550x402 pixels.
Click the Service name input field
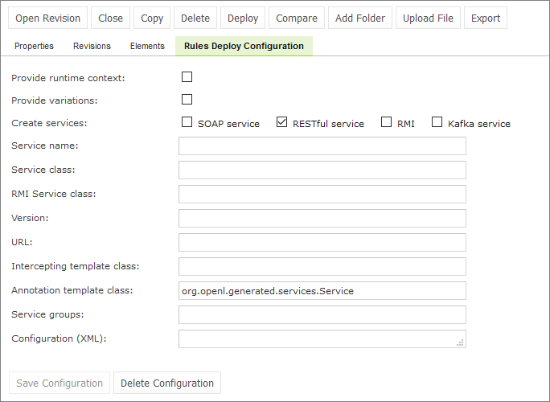point(322,146)
